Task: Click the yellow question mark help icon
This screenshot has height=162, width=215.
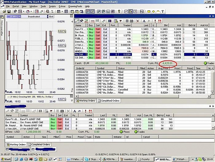Action: [x=119, y=11]
